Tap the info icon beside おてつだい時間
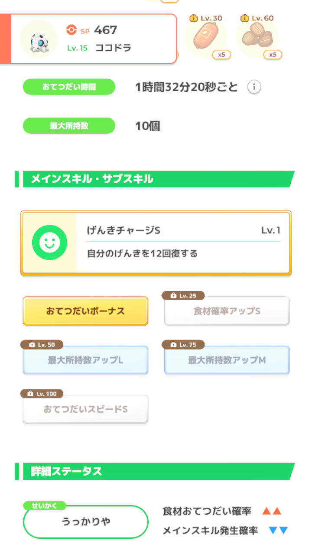312x544 pixels. click(x=254, y=87)
